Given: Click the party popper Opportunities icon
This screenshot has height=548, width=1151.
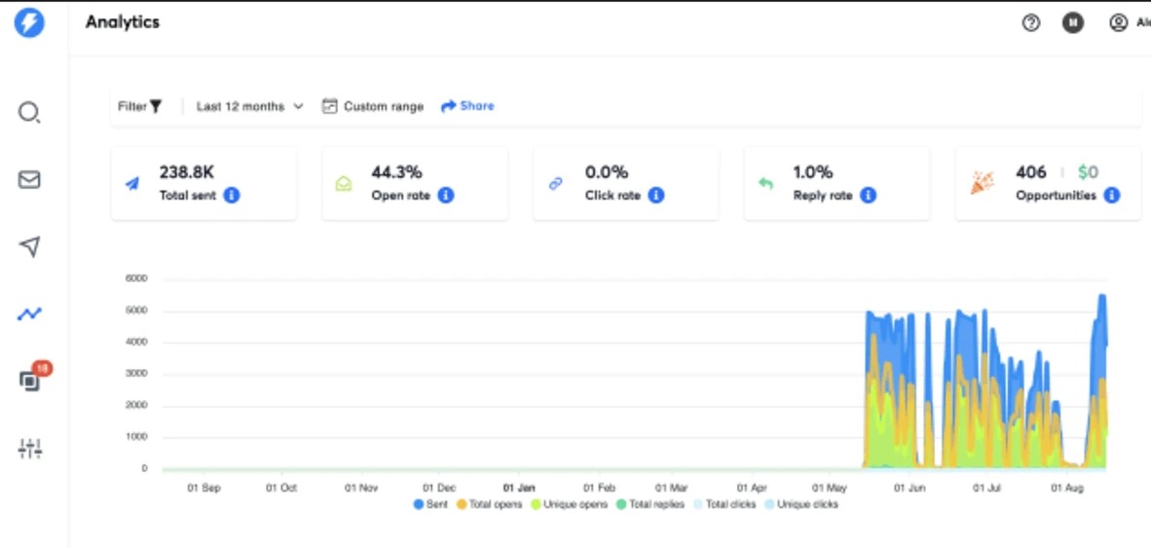Looking at the screenshot, I should pyautogui.click(x=982, y=183).
